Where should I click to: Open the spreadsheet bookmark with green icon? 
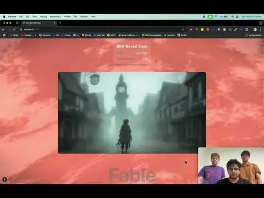coord(152,35)
